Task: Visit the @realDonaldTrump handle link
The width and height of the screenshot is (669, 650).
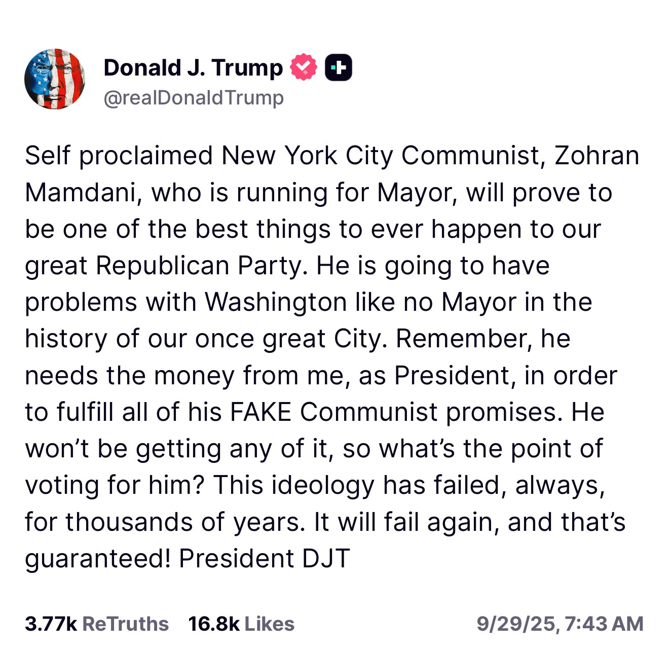Action: point(194,97)
